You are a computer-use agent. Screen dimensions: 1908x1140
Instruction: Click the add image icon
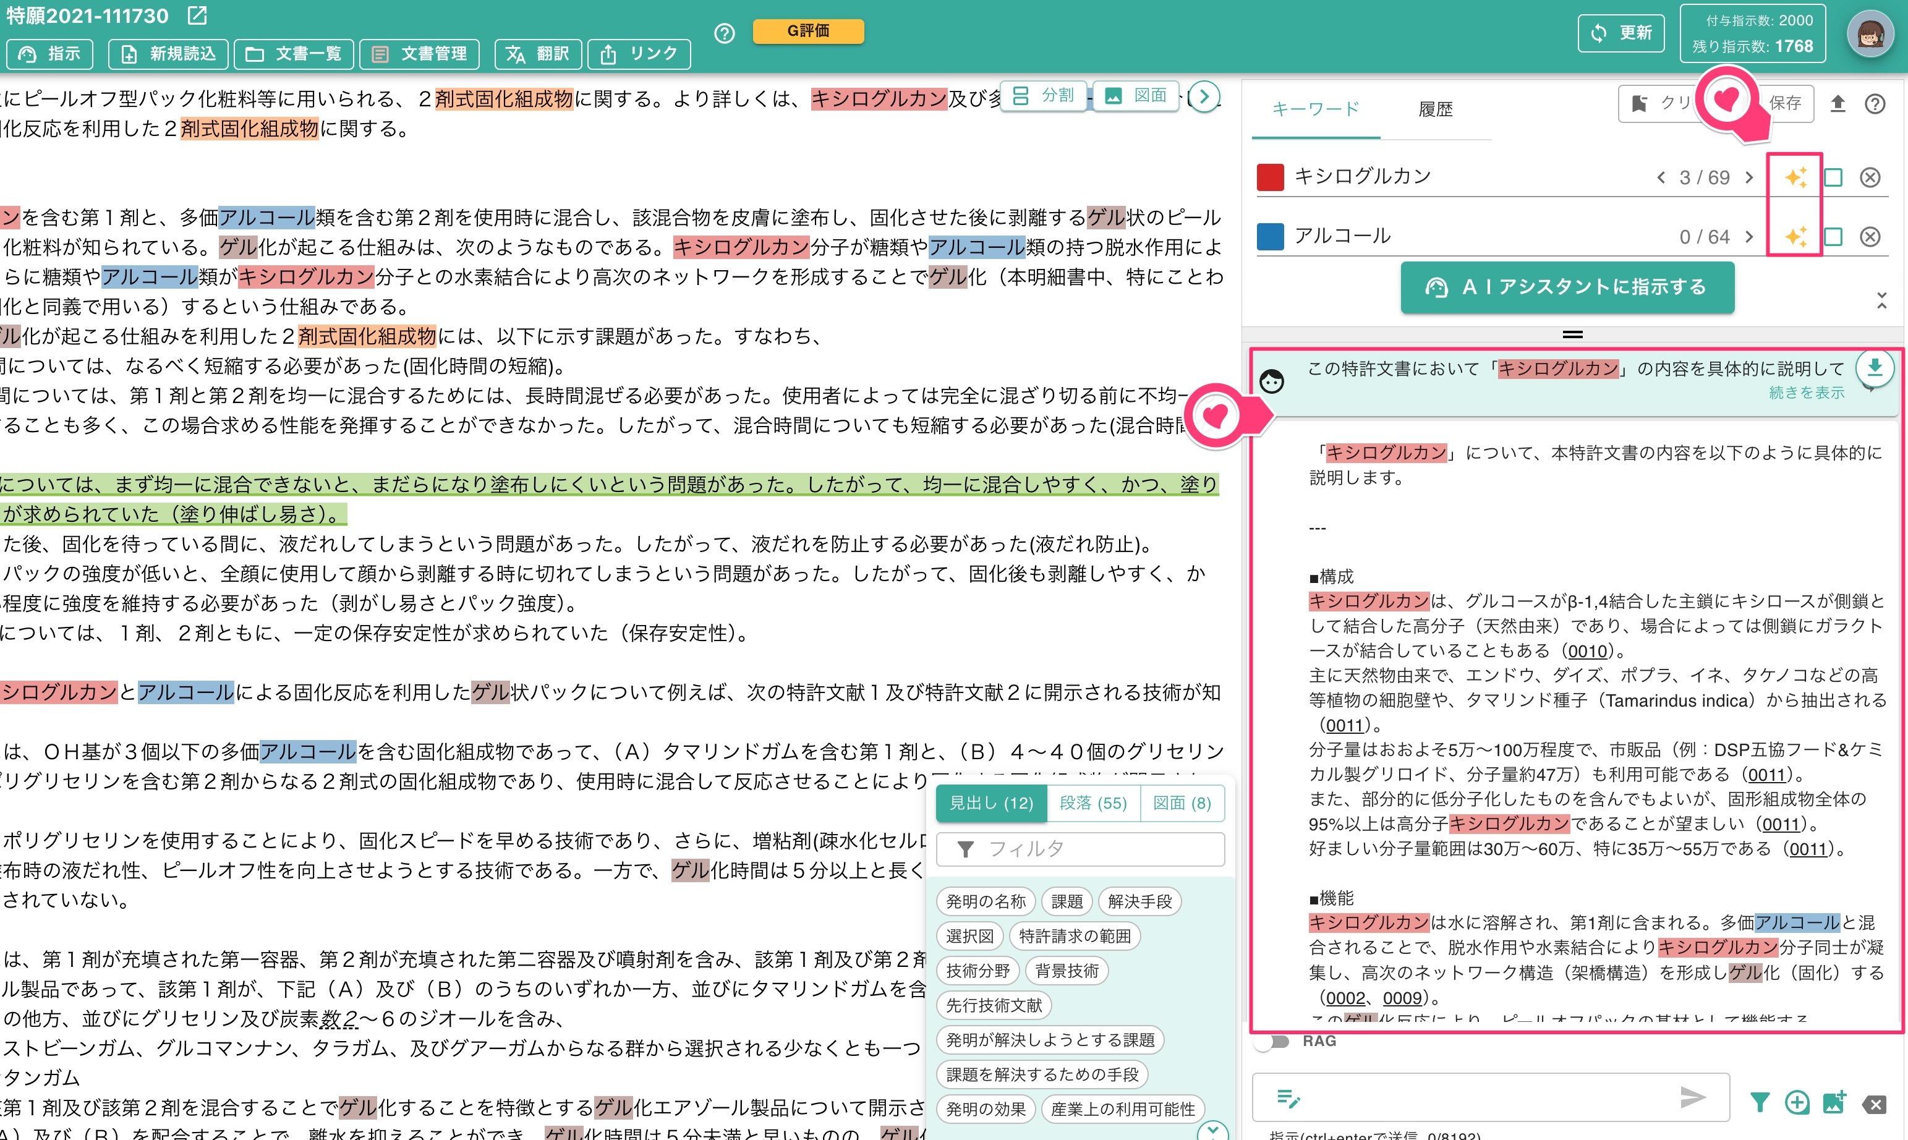coord(1834,1103)
